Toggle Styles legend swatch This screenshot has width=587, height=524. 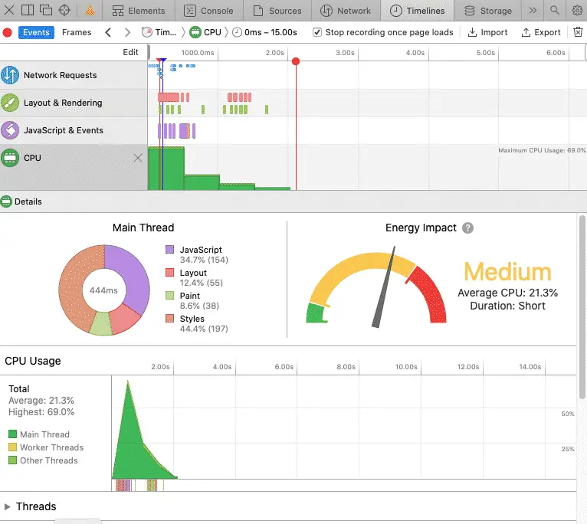[169, 319]
